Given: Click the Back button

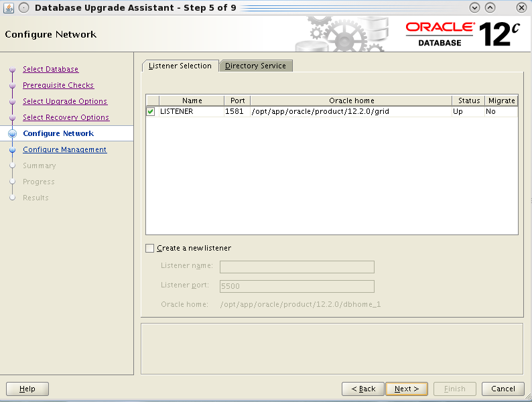Looking at the screenshot, I should point(363,389).
